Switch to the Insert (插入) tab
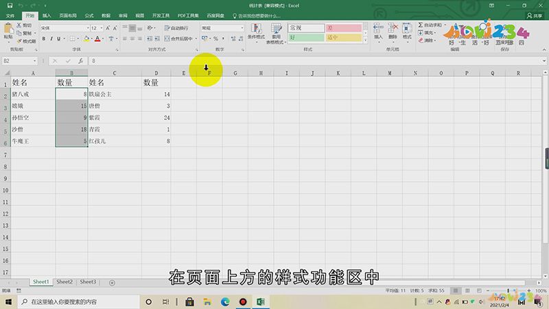Viewport: 549px width, 309px height. coord(47,16)
